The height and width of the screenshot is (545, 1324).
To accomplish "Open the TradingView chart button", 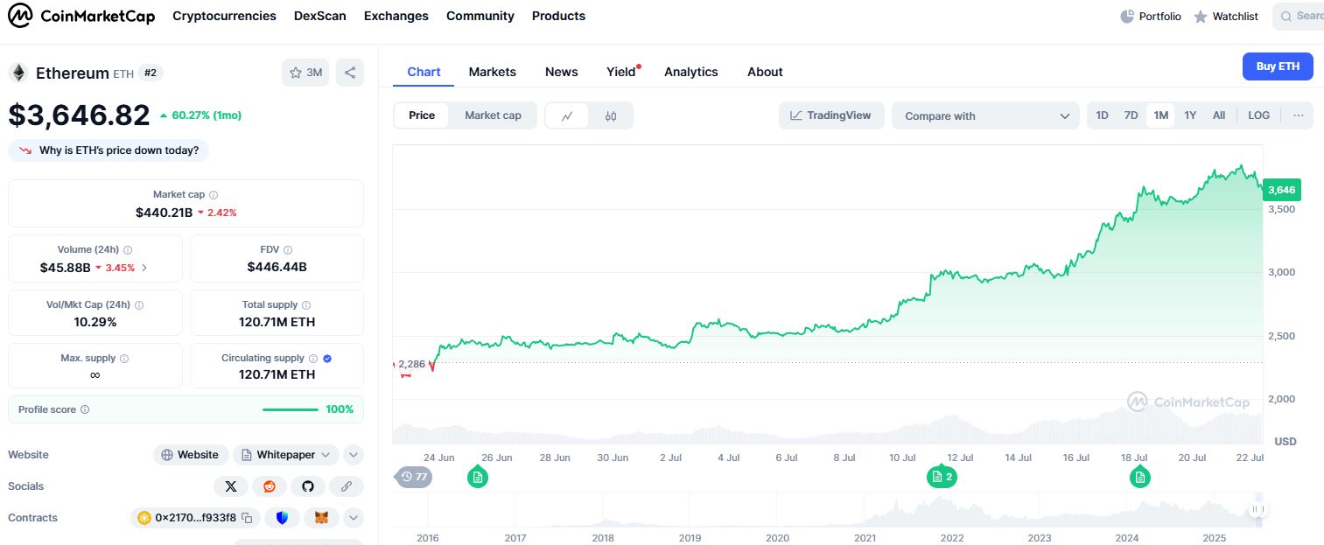I will coord(831,115).
